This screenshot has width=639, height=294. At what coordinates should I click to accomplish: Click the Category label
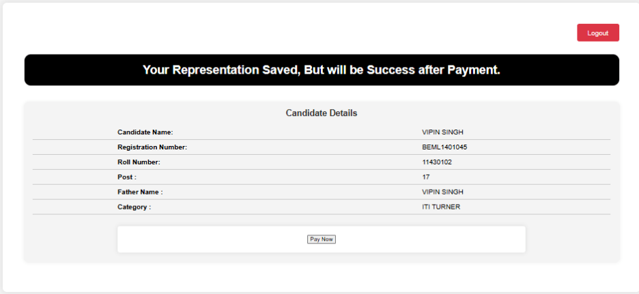tap(134, 207)
